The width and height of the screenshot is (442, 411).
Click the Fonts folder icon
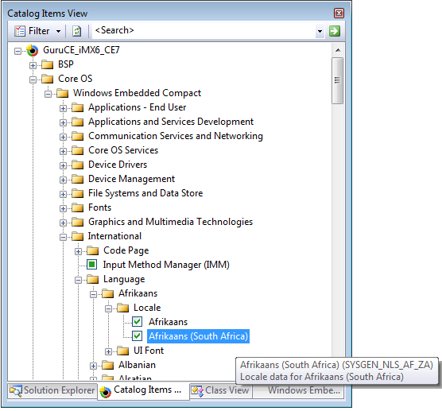point(78,207)
